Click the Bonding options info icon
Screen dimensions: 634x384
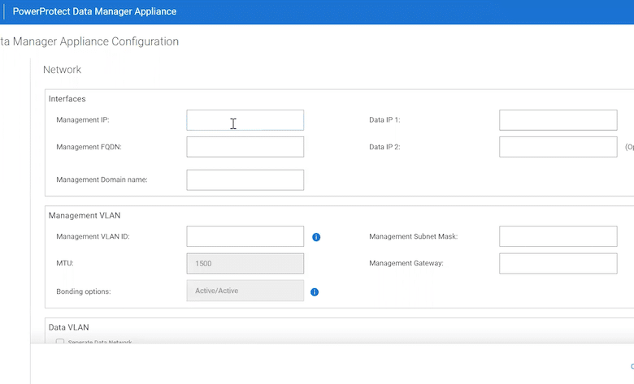coord(315,292)
